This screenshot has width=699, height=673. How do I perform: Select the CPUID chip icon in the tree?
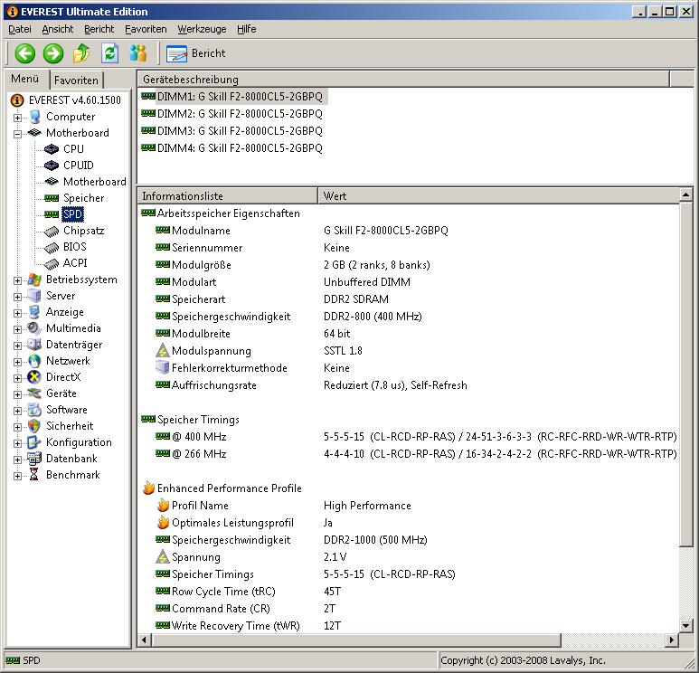tap(52, 166)
